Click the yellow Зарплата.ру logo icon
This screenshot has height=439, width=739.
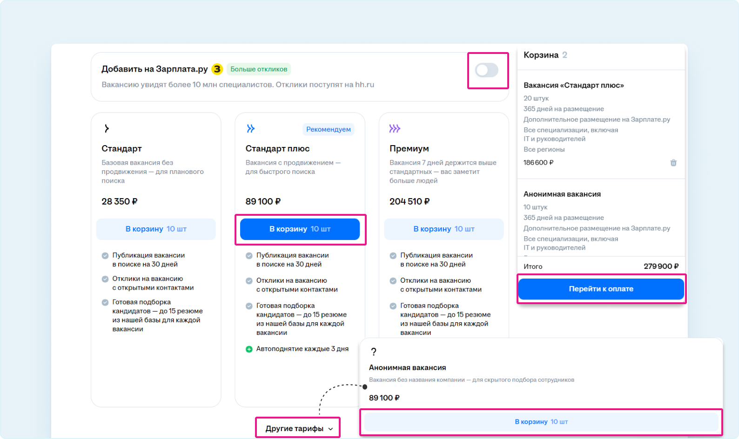pos(217,69)
